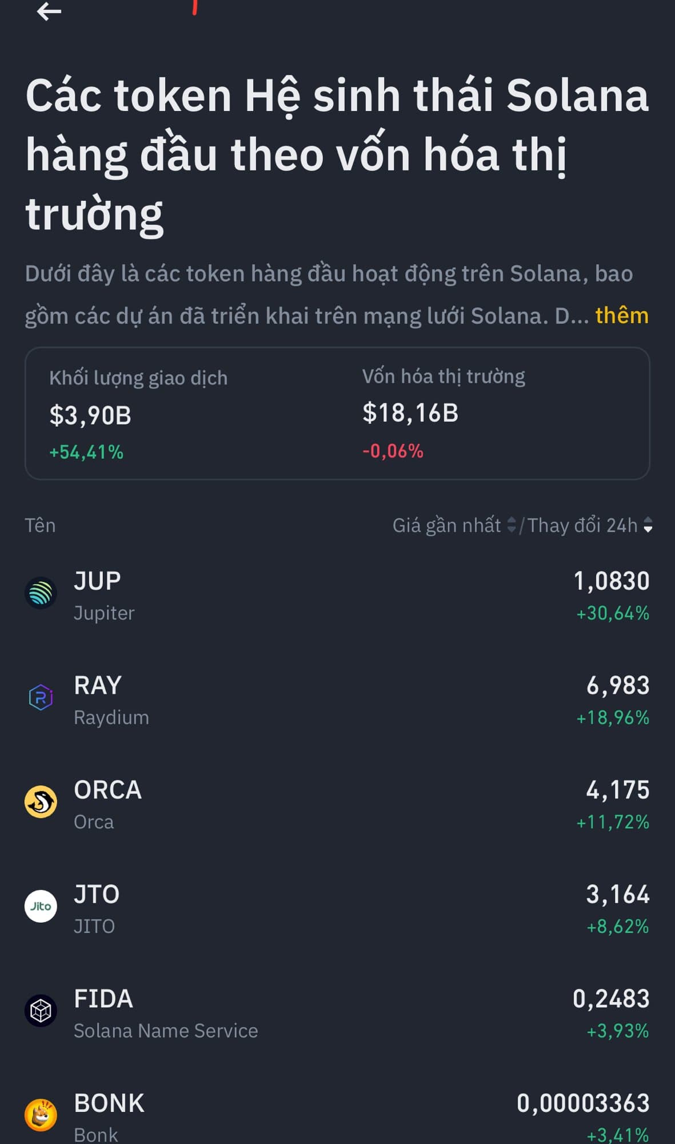The height and width of the screenshot is (1144, 675).
Task: Open the Jupiter JUP token icon
Action: coord(41,593)
